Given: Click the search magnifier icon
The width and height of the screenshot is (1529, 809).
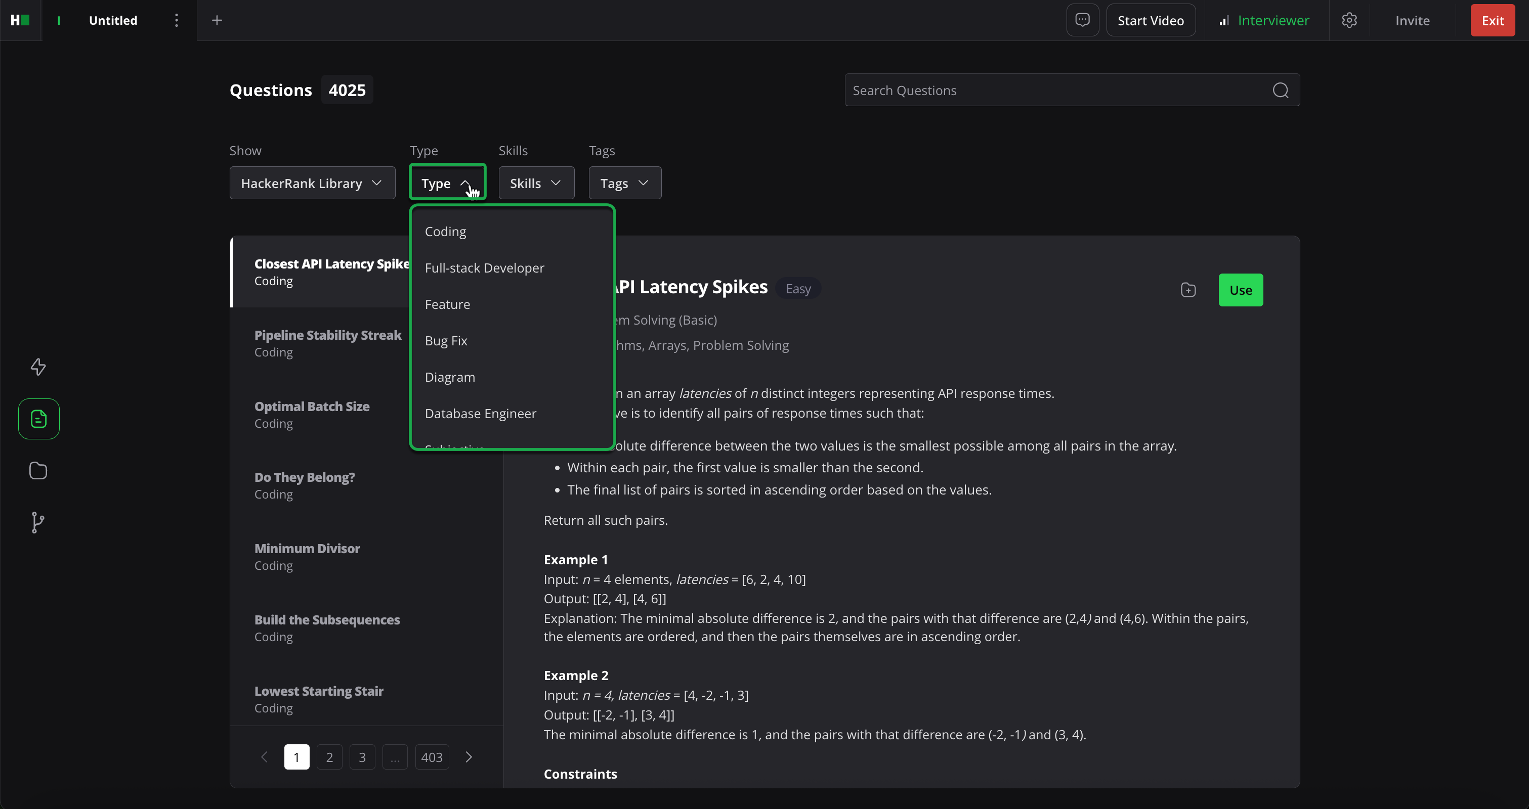Looking at the screenshot, I should tap(1280, 90).
